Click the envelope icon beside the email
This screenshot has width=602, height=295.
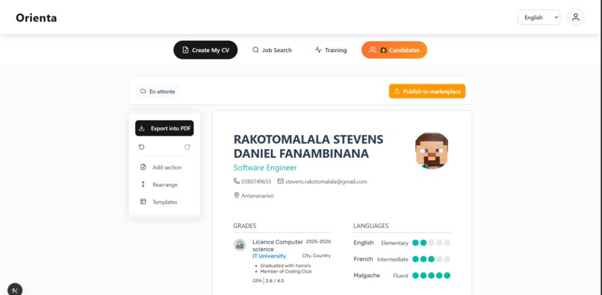tap(280, 181)
